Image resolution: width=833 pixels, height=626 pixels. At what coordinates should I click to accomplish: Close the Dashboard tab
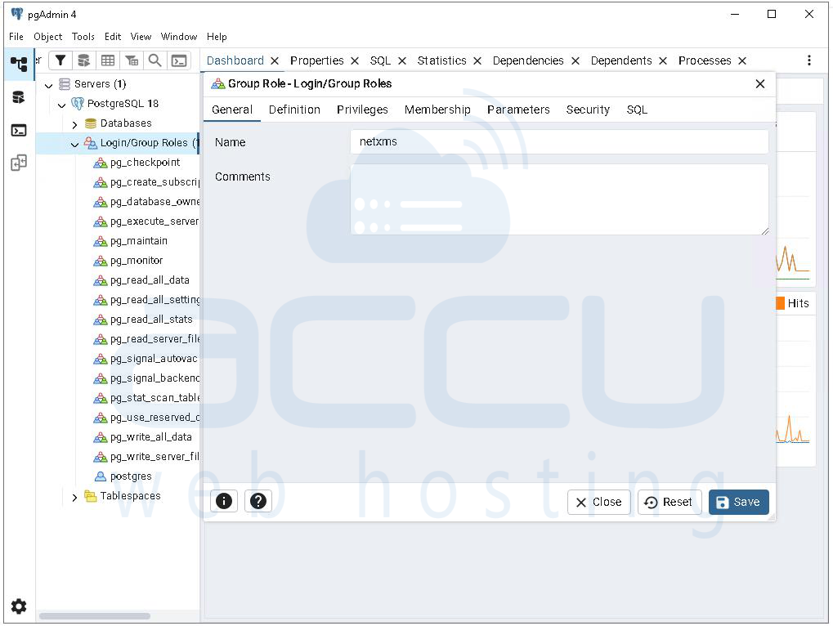click(x=275, y=61)
